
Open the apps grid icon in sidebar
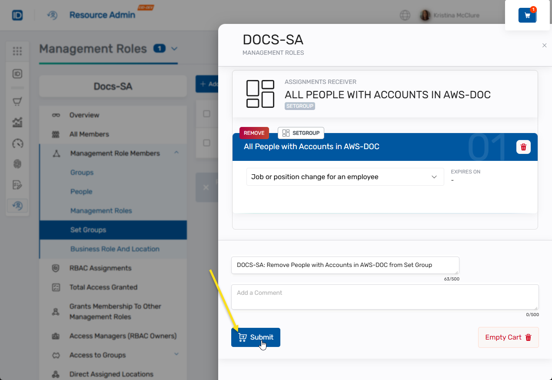(17, 51)
